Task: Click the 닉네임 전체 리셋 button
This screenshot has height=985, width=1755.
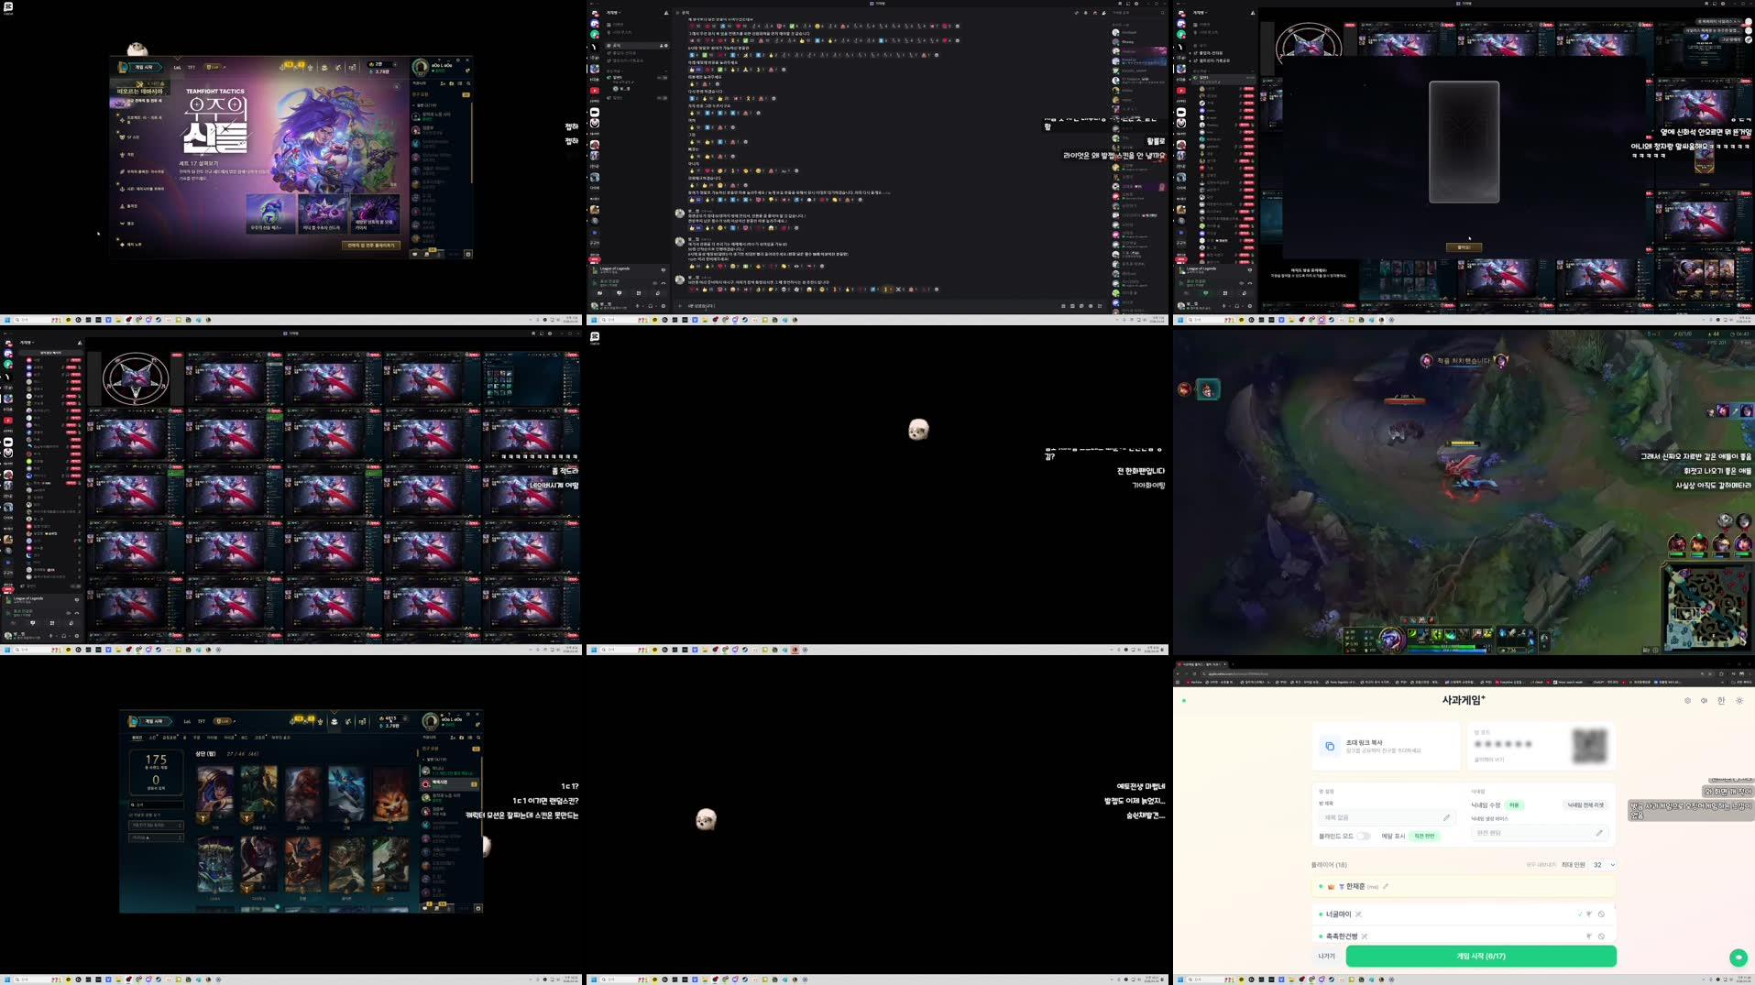Action: coord(1585,805)
